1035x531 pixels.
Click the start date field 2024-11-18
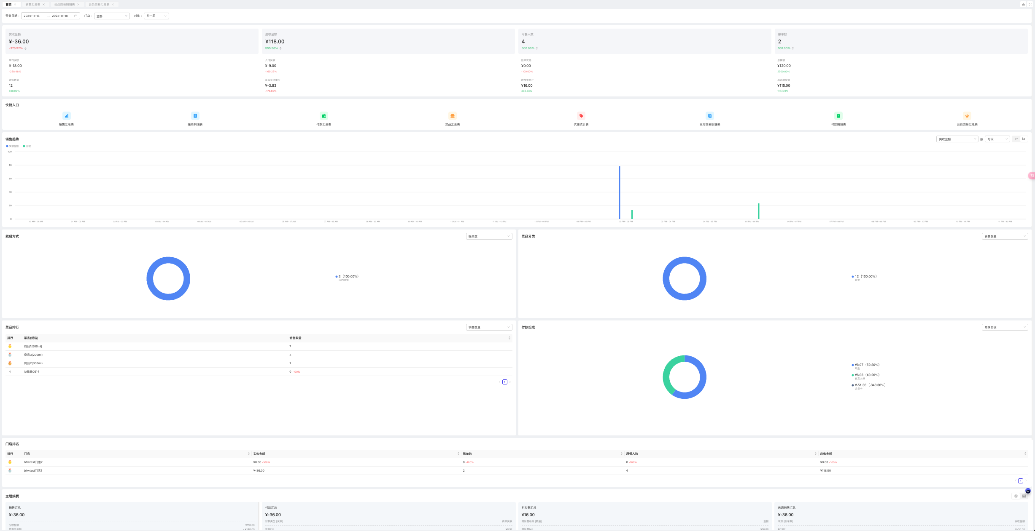(x=32, y=16)
